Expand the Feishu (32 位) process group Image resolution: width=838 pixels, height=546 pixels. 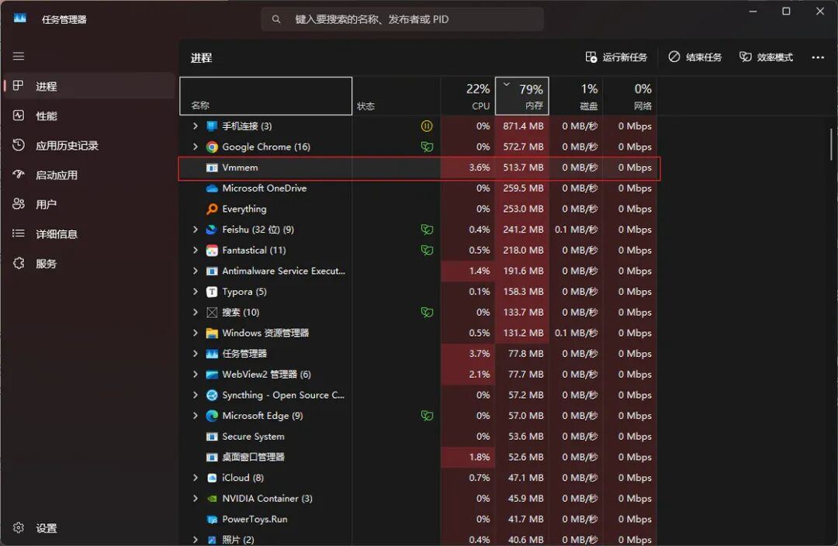click(196, 230)
